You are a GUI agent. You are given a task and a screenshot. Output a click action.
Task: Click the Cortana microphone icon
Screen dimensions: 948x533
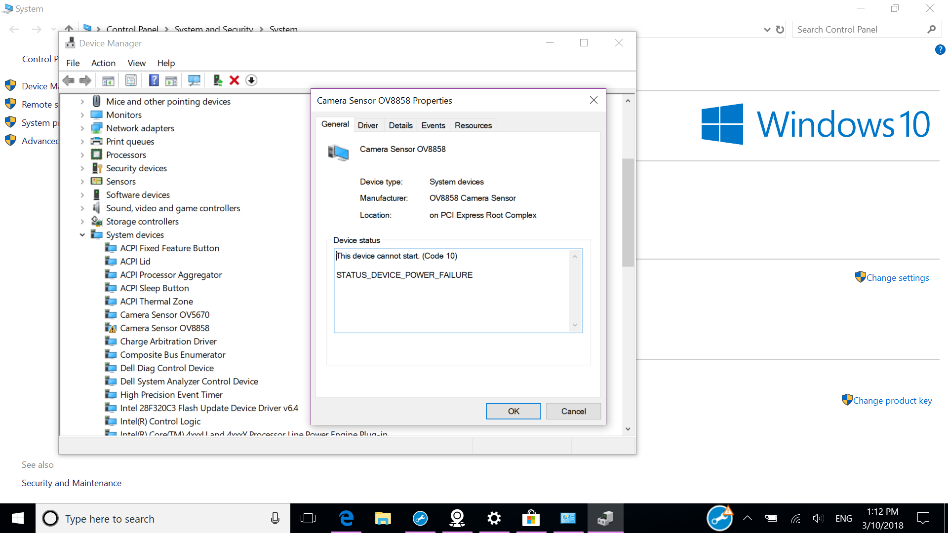coord(275,518)
